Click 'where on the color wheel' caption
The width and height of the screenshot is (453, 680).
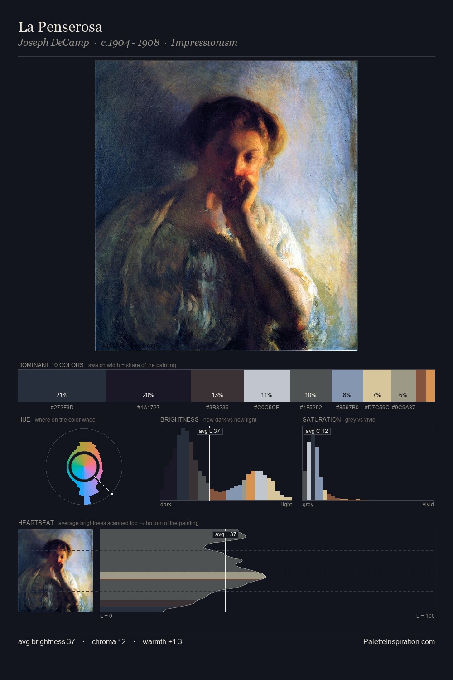click(x=66, y=420)
